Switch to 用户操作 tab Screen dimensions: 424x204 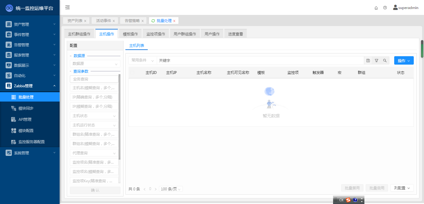pos(212,34)
